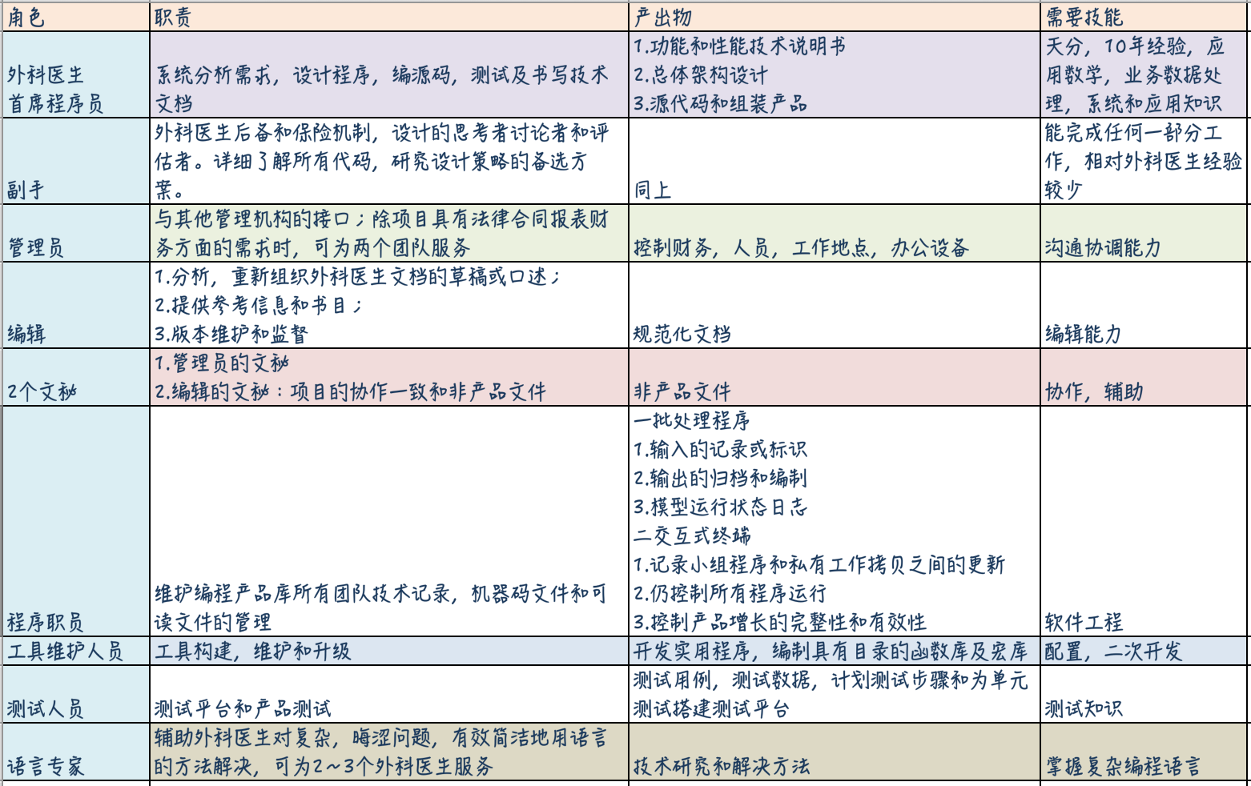The image size is (1251, 786).
Task: Click the 配置，二次开发 skill cell
Action: (x=1145, y=651)
